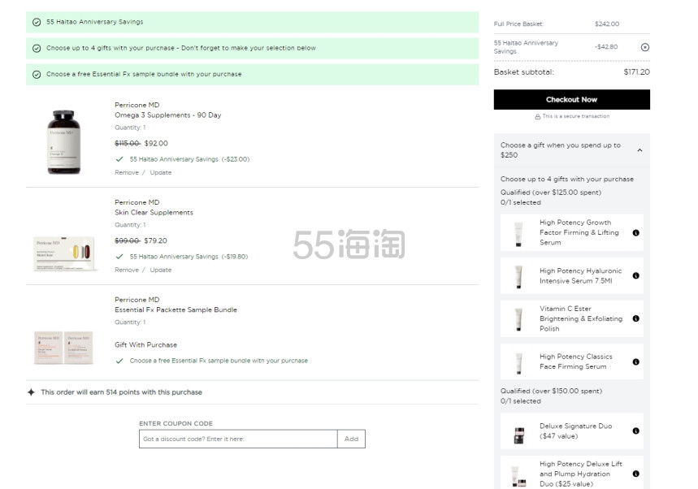
Task: Show info for High Potency Deluxe Lift Duo
Action: (x=635, y=474)
